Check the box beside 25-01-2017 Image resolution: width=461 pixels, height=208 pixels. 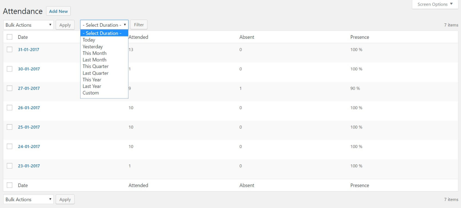(x=10, y=127)
